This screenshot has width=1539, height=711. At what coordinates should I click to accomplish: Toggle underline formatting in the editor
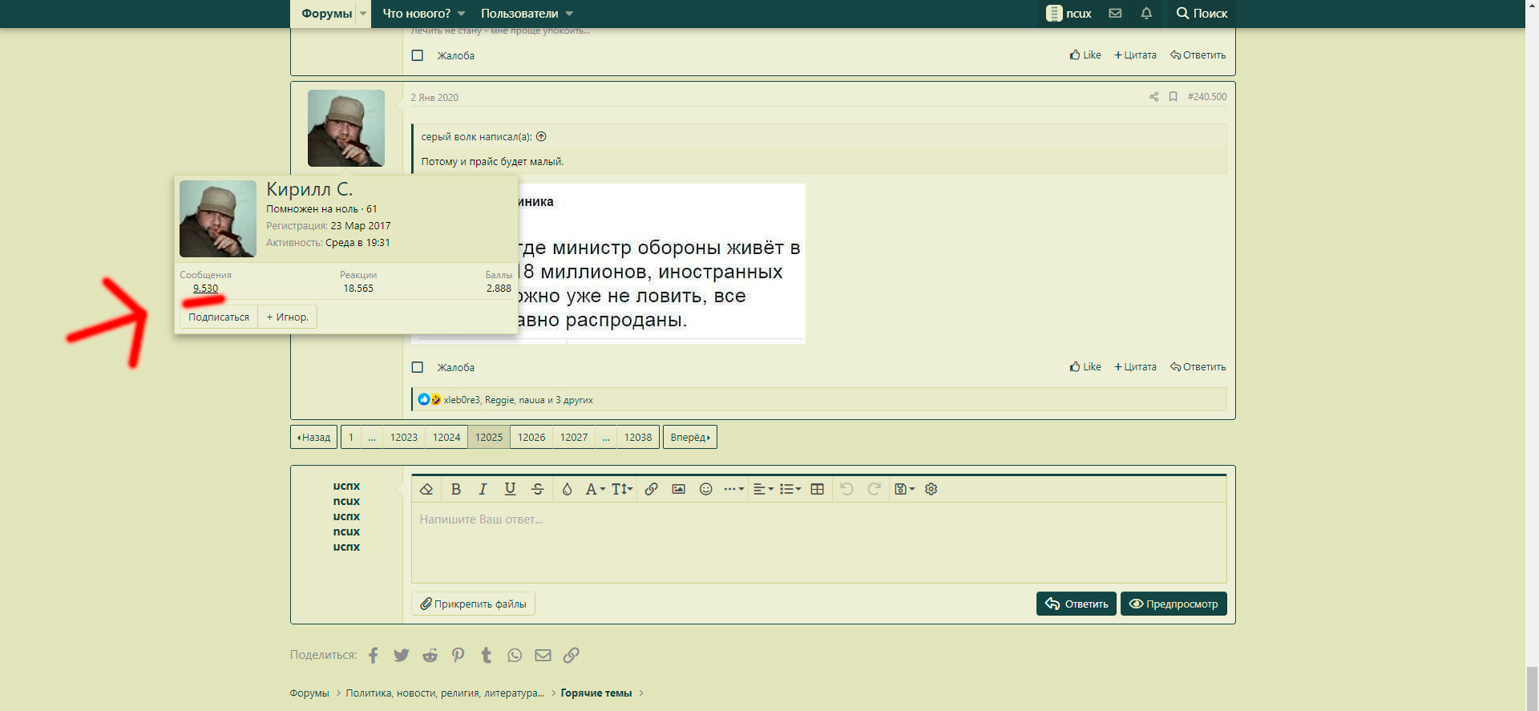(510, 489)
